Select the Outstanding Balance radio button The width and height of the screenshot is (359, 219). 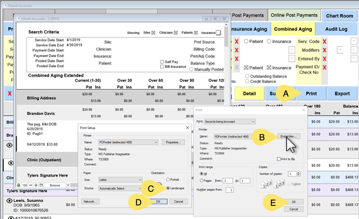pyautogui.click(x=247, y=76)
